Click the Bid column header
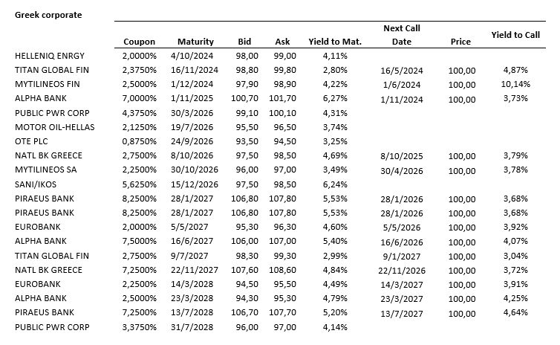560x345 pixels. coord(244,42)
